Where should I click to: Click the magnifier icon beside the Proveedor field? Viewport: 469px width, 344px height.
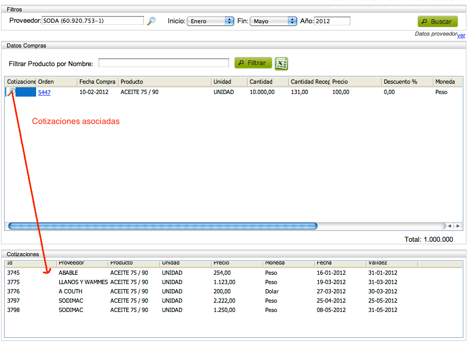151,21
